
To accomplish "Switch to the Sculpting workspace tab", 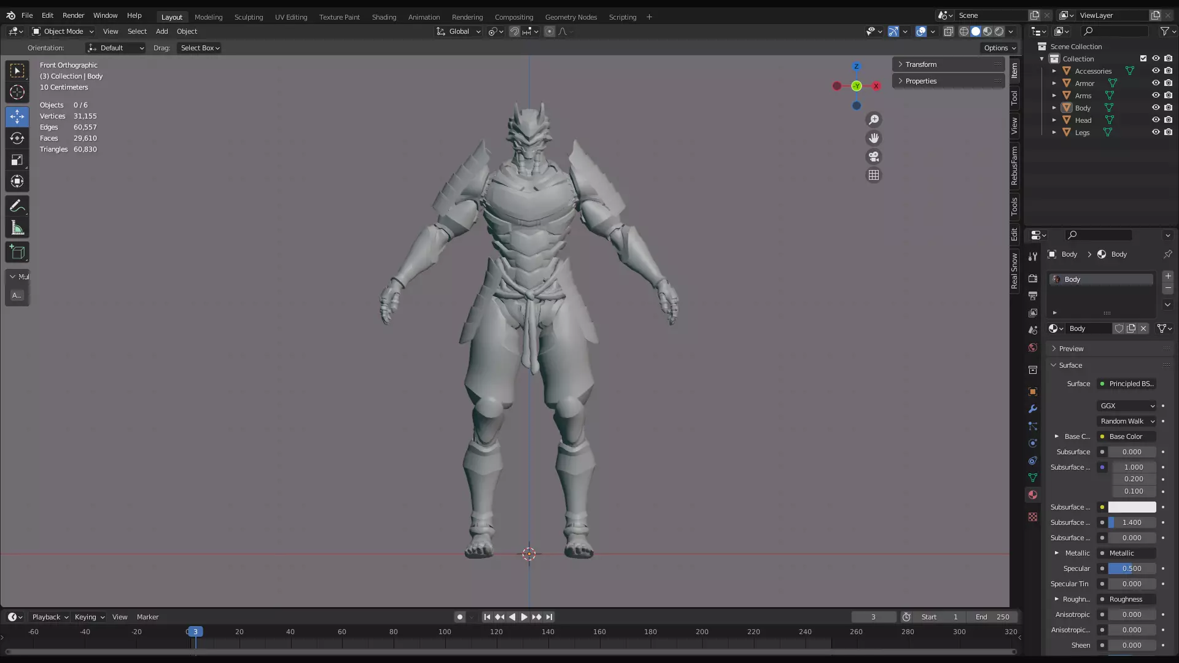I will (248, 17).
